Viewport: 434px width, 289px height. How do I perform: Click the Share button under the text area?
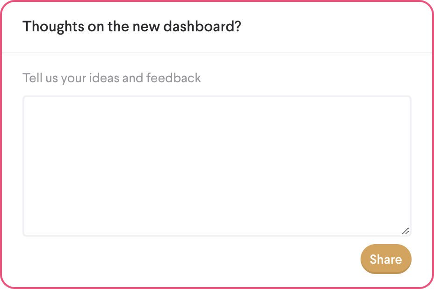tap(386, 259)
